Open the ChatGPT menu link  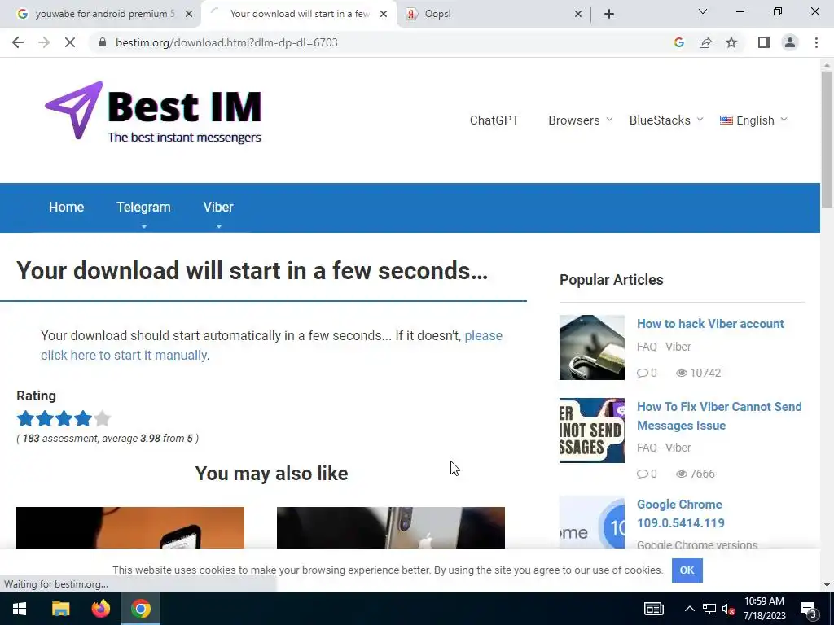pos(494,120)
